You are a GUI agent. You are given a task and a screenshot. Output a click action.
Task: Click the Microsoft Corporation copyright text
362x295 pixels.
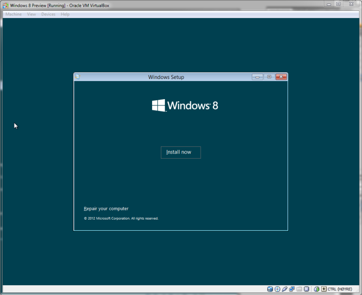121,218
